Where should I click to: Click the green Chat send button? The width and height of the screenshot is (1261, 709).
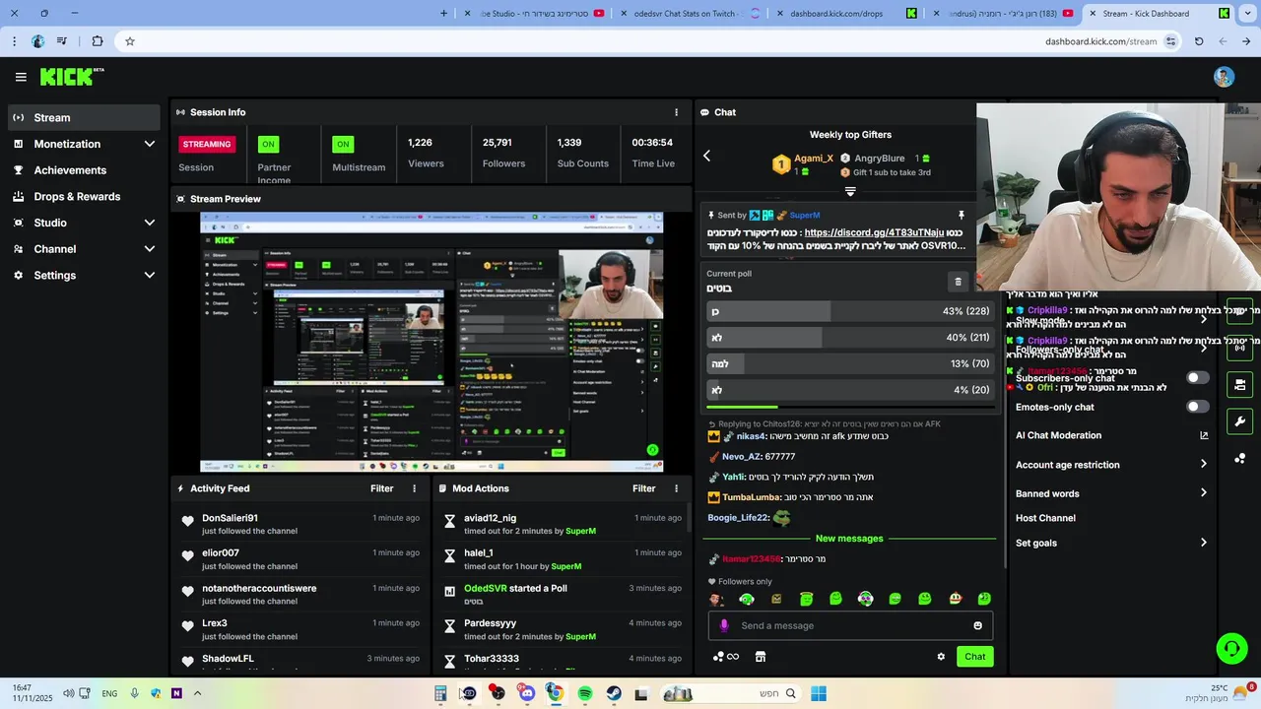974,657
